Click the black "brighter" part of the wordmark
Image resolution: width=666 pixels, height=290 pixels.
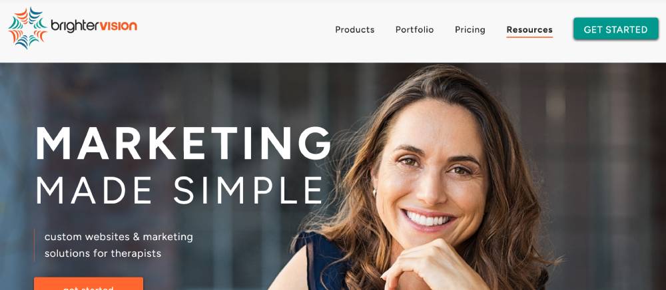tap(75, 26)
